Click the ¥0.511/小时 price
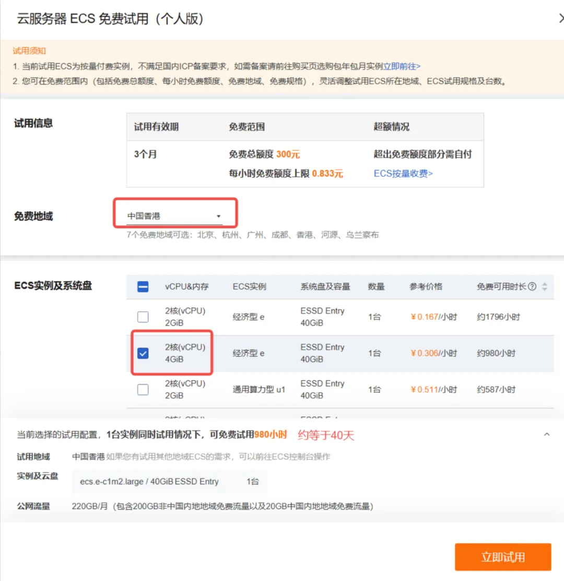The width and height of the screenshot is (564, 581). tap(433, 389)
